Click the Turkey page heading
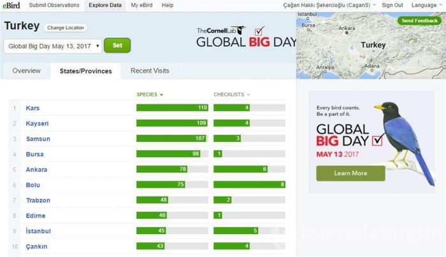 pos(22,26)
